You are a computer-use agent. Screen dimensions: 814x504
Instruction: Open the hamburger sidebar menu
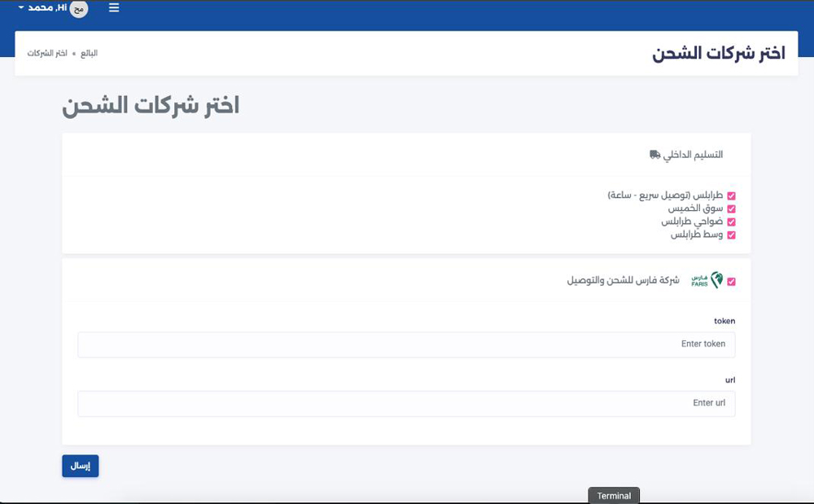113,8
